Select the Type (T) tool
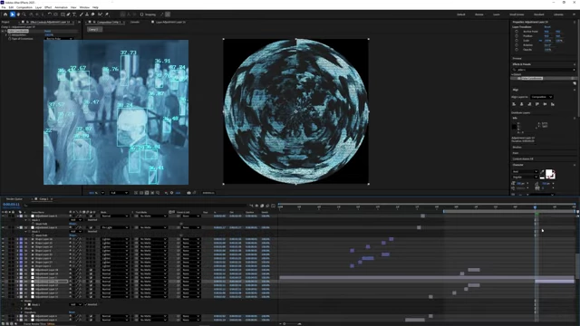Screen dimensions: 580x326 coord(74,14)
